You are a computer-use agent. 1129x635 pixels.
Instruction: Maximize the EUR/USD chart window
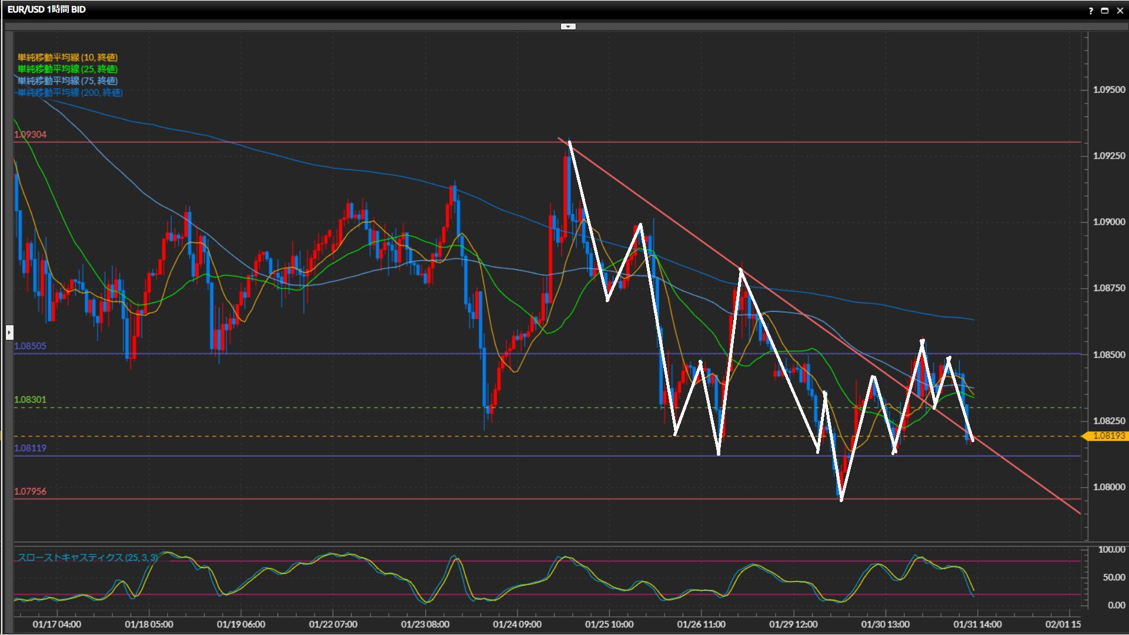click(x=1105, y=11)
